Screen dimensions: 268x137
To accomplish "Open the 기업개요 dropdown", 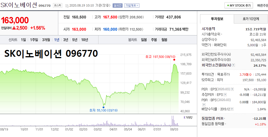I will [x=132, y=5].
